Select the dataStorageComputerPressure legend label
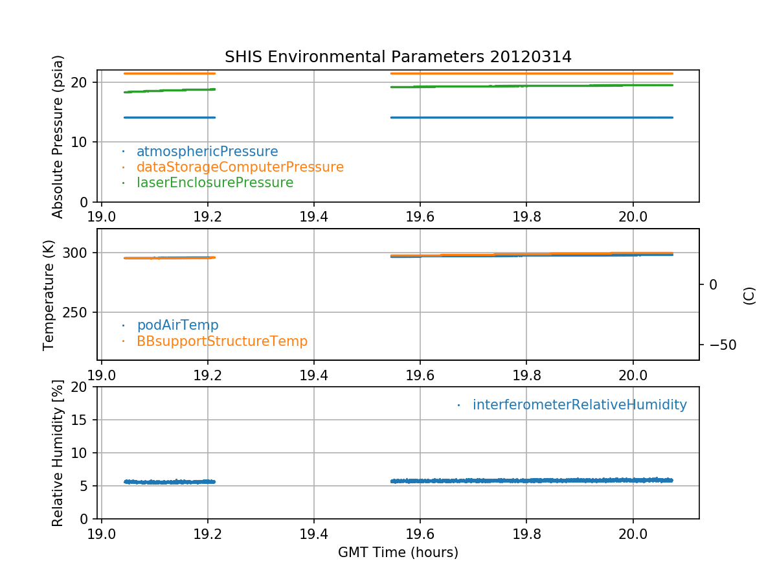The image size is (777, 583). tap(240, 167)
